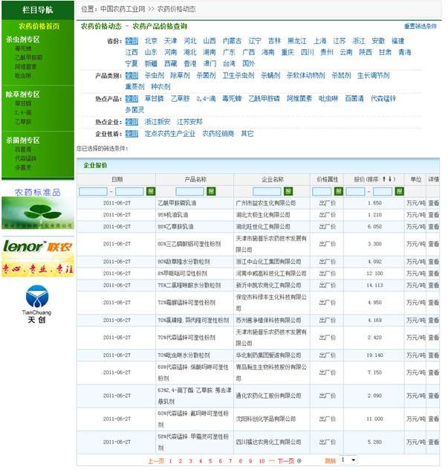Filter product category by 杀虫剂
The width and height of the screenshot is (448, 470).
click(x=155, y=75)
